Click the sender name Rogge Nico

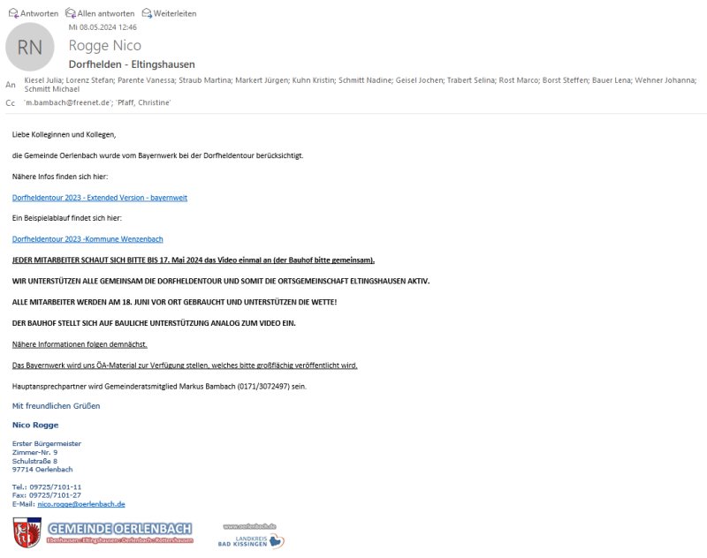pos(105,46)
